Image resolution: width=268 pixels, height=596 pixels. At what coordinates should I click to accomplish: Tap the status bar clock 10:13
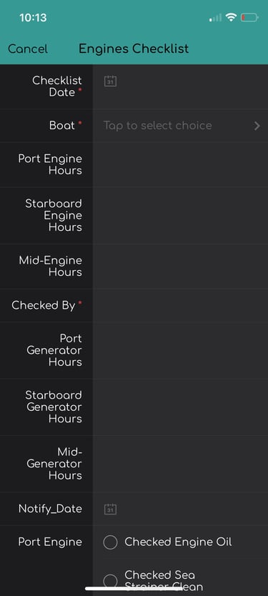(x=33, y=17)
